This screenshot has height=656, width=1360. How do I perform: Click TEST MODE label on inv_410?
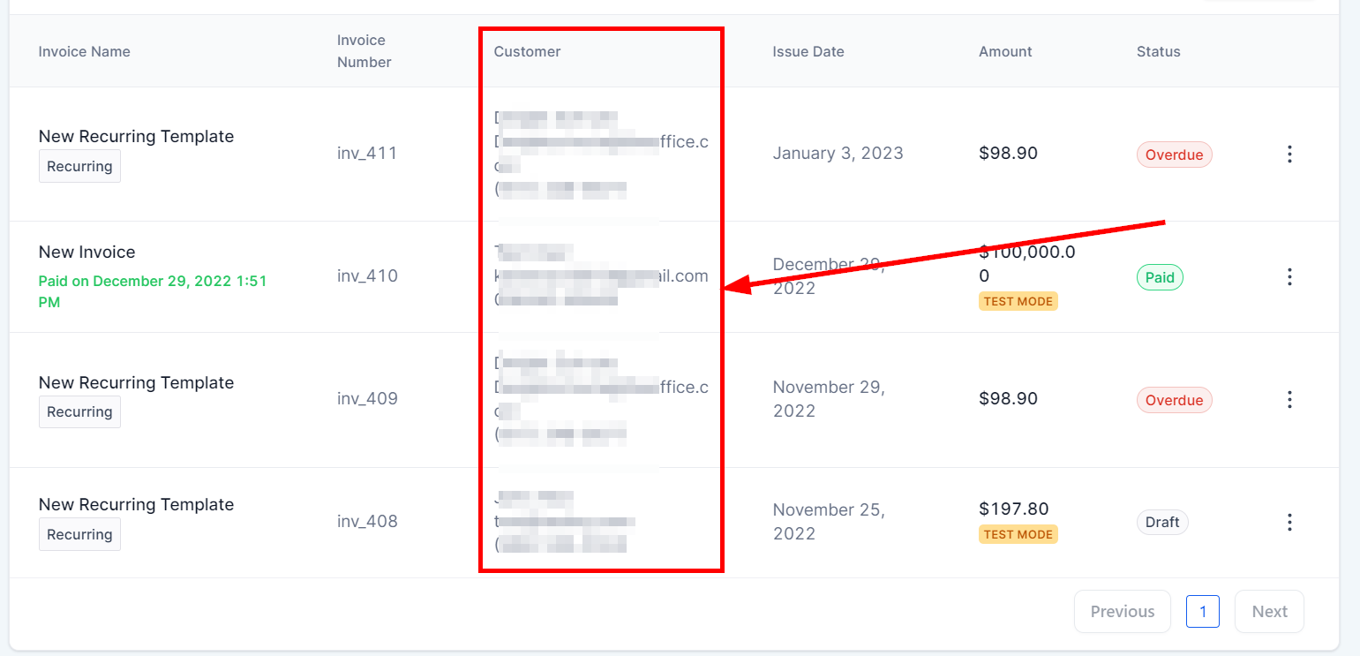coord(1018,301)
